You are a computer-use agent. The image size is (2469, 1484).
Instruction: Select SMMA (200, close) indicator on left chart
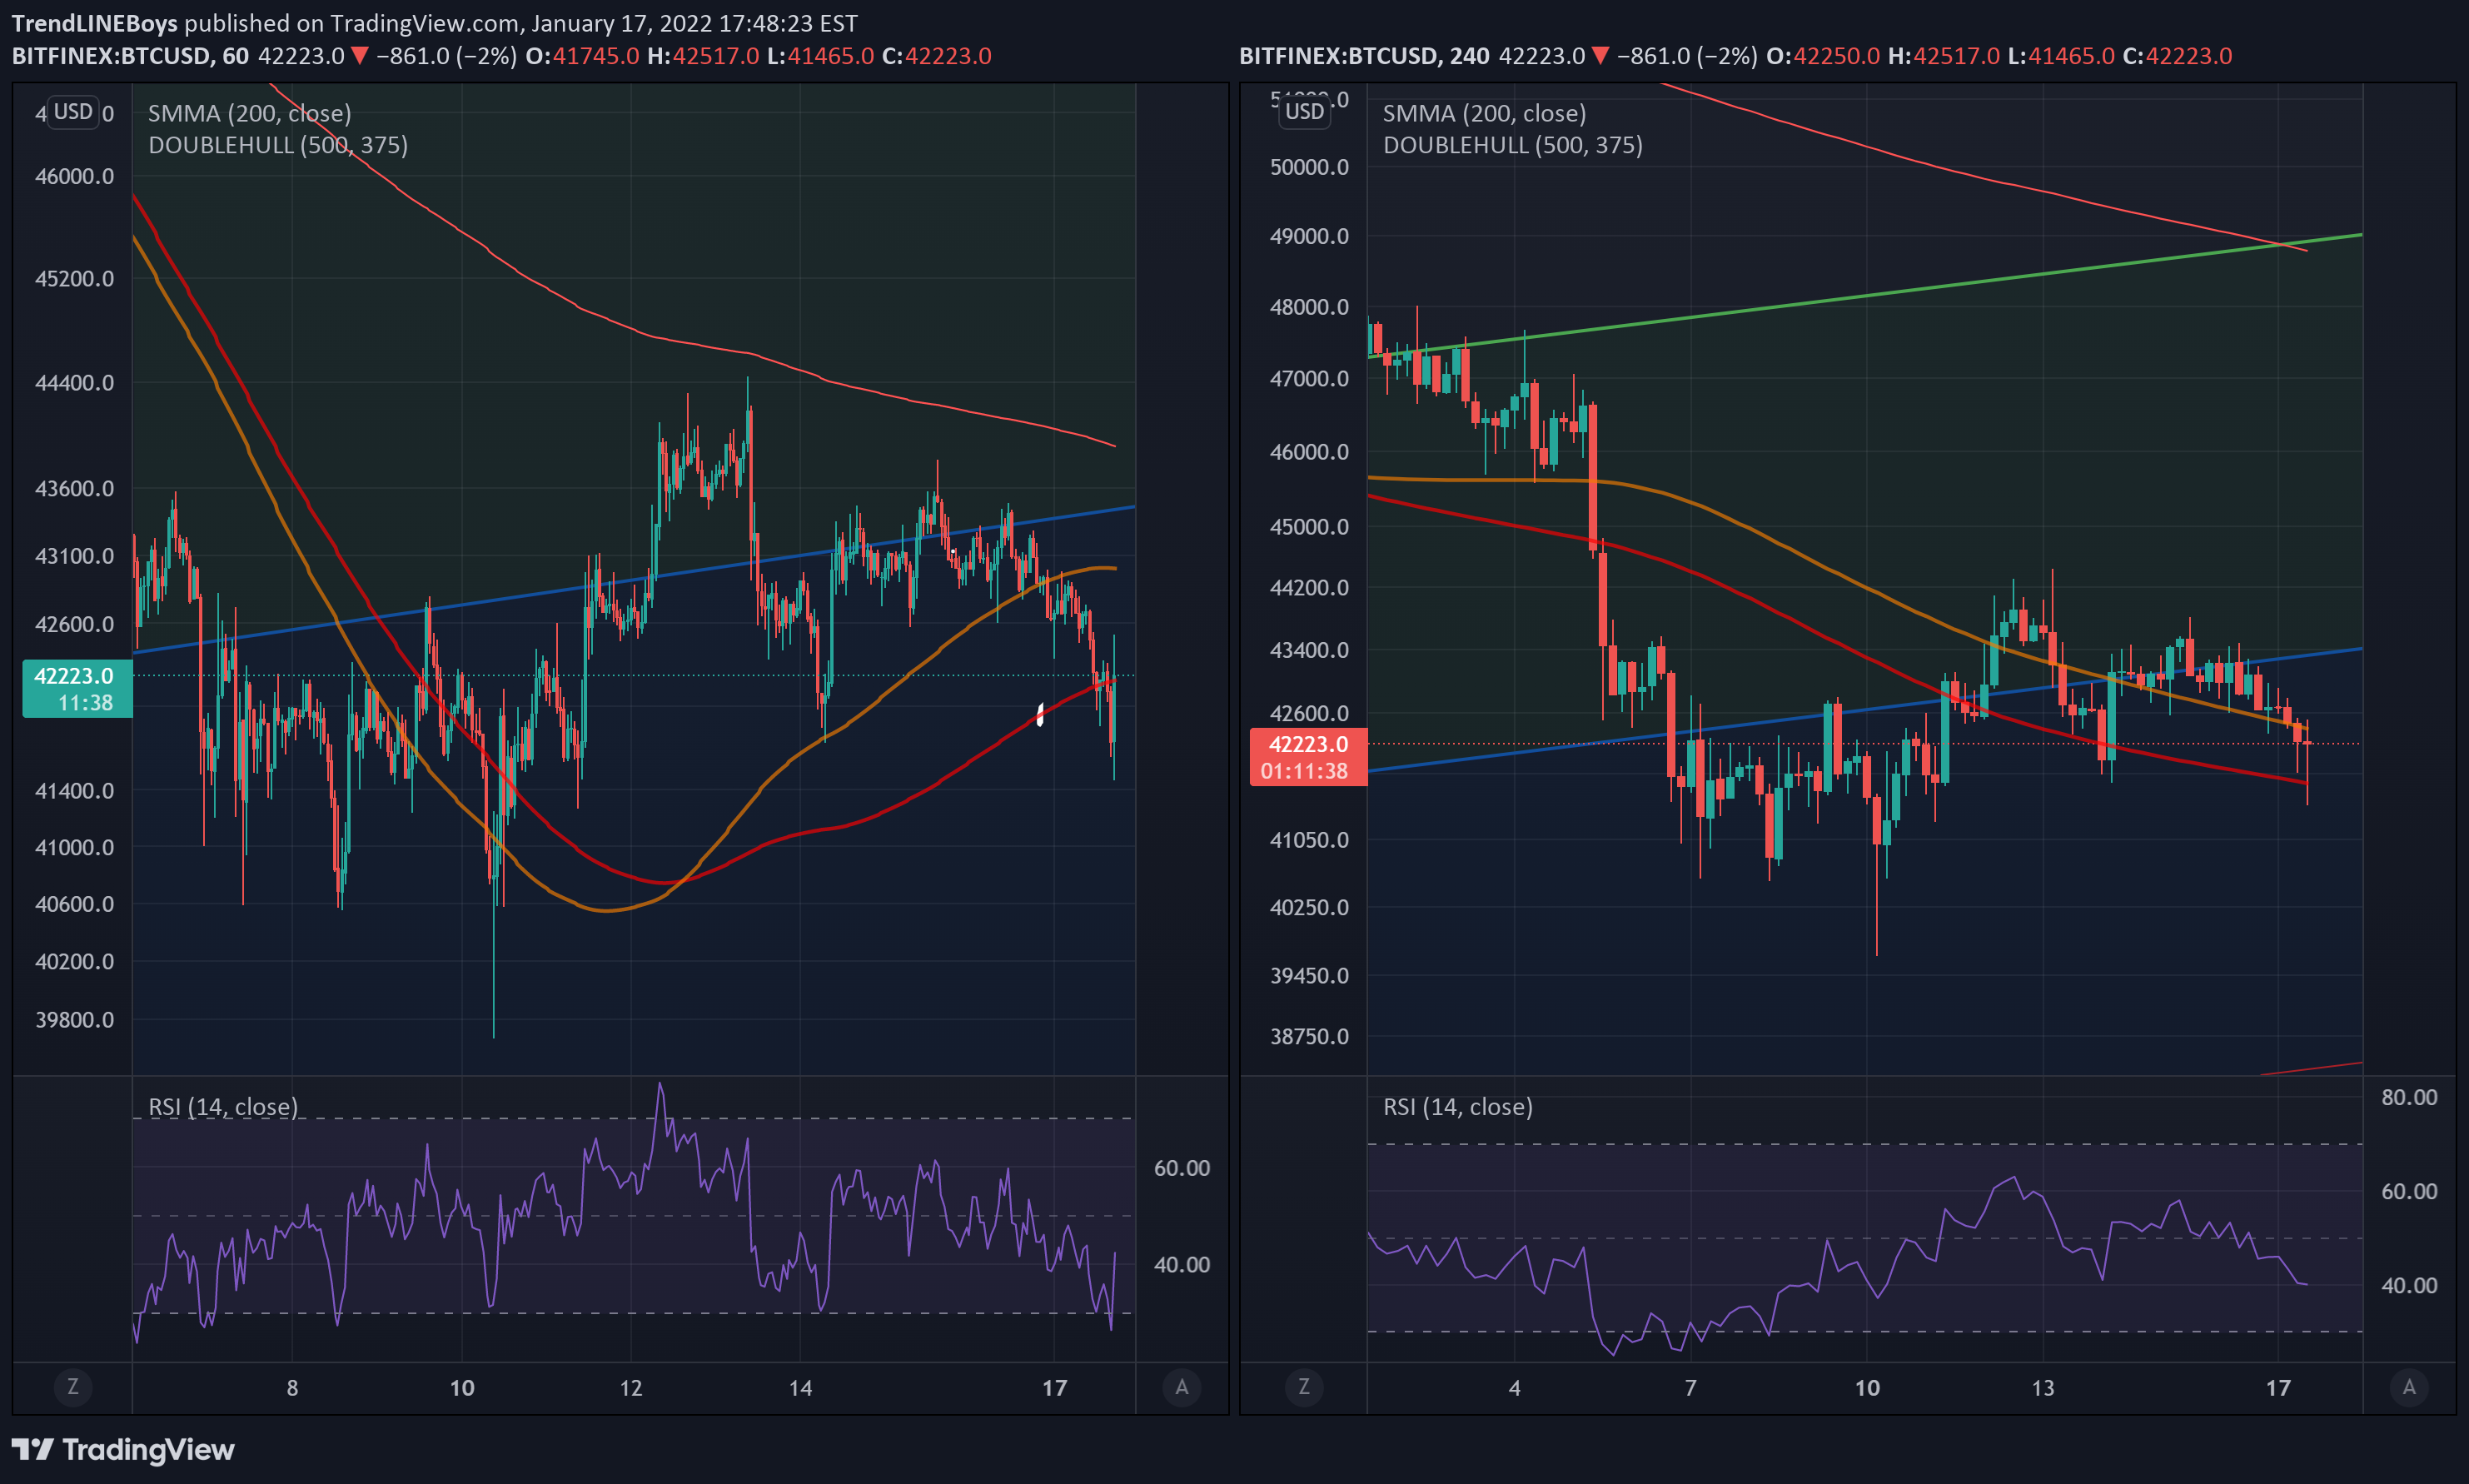(249, 113)
